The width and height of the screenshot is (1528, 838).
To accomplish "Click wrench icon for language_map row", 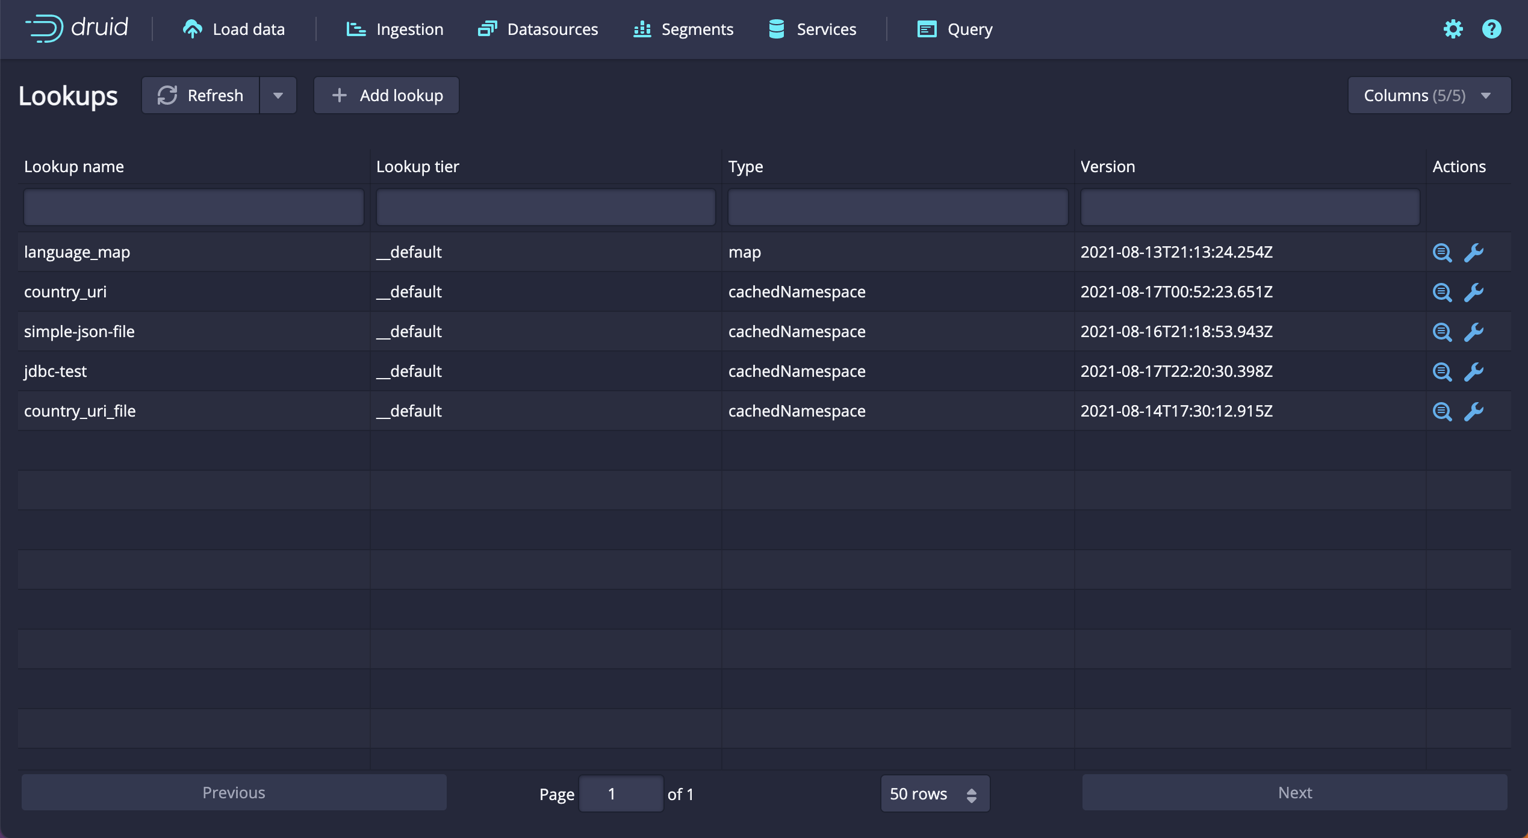I will (x=1473, y=253).
